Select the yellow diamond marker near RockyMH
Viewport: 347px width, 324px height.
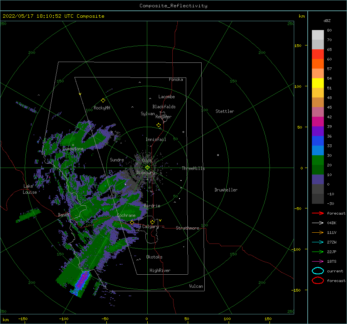[x=103, y=101]
